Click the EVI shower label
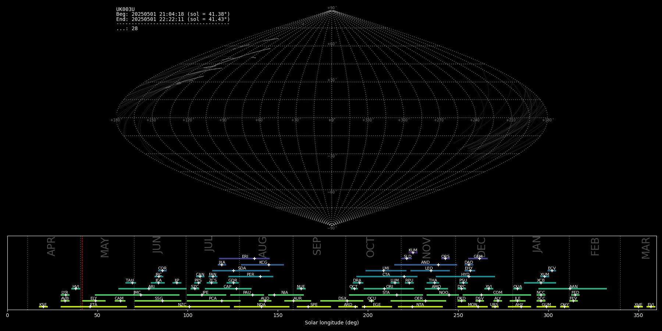Screen dimensions: 662x331 (x=651, y=305)
